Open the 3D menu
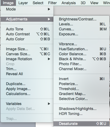This screenshot has height=127, width=110. pos(83,3)
